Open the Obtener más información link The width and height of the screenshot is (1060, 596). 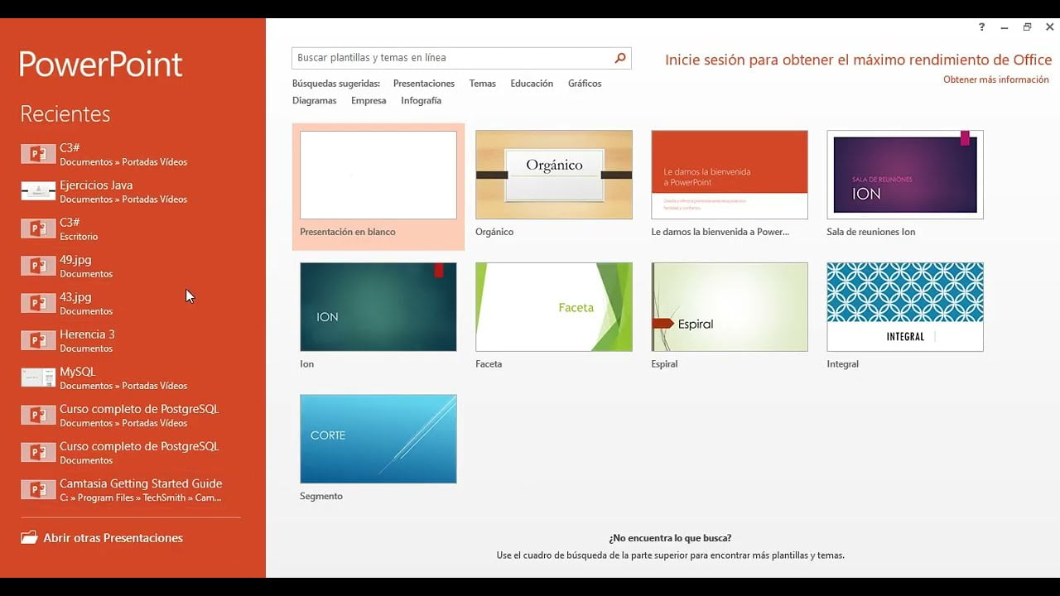pos(996,79)
